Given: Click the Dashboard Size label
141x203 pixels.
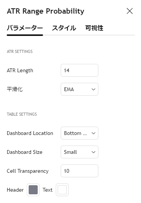Looking at the screenshot, I should tap(25, 152).
